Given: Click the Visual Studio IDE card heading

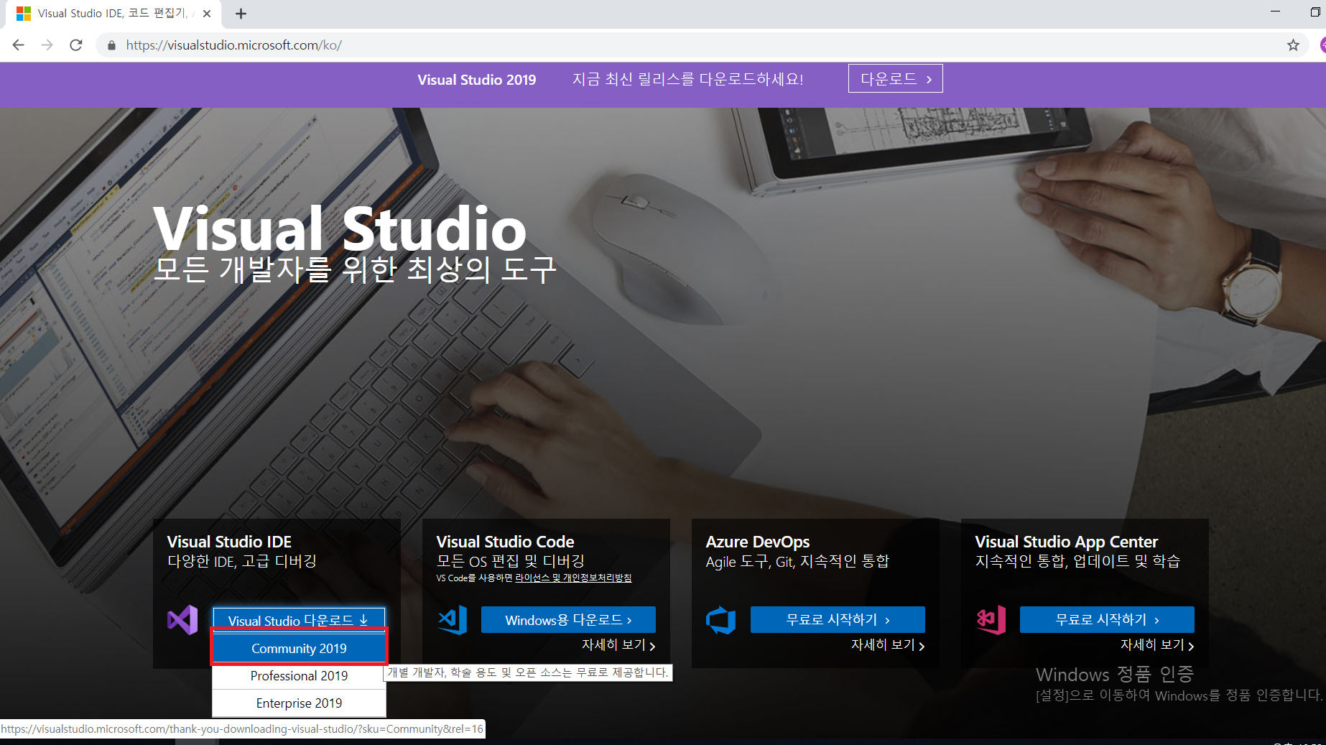Looking at the screenshot, I should click(229, 542).
